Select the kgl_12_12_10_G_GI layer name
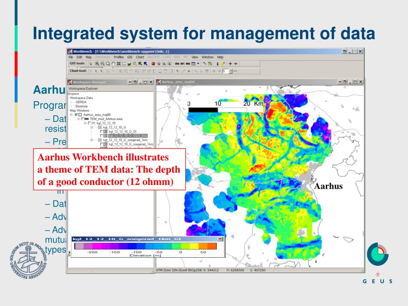408x306 pixels. point(123,131)
